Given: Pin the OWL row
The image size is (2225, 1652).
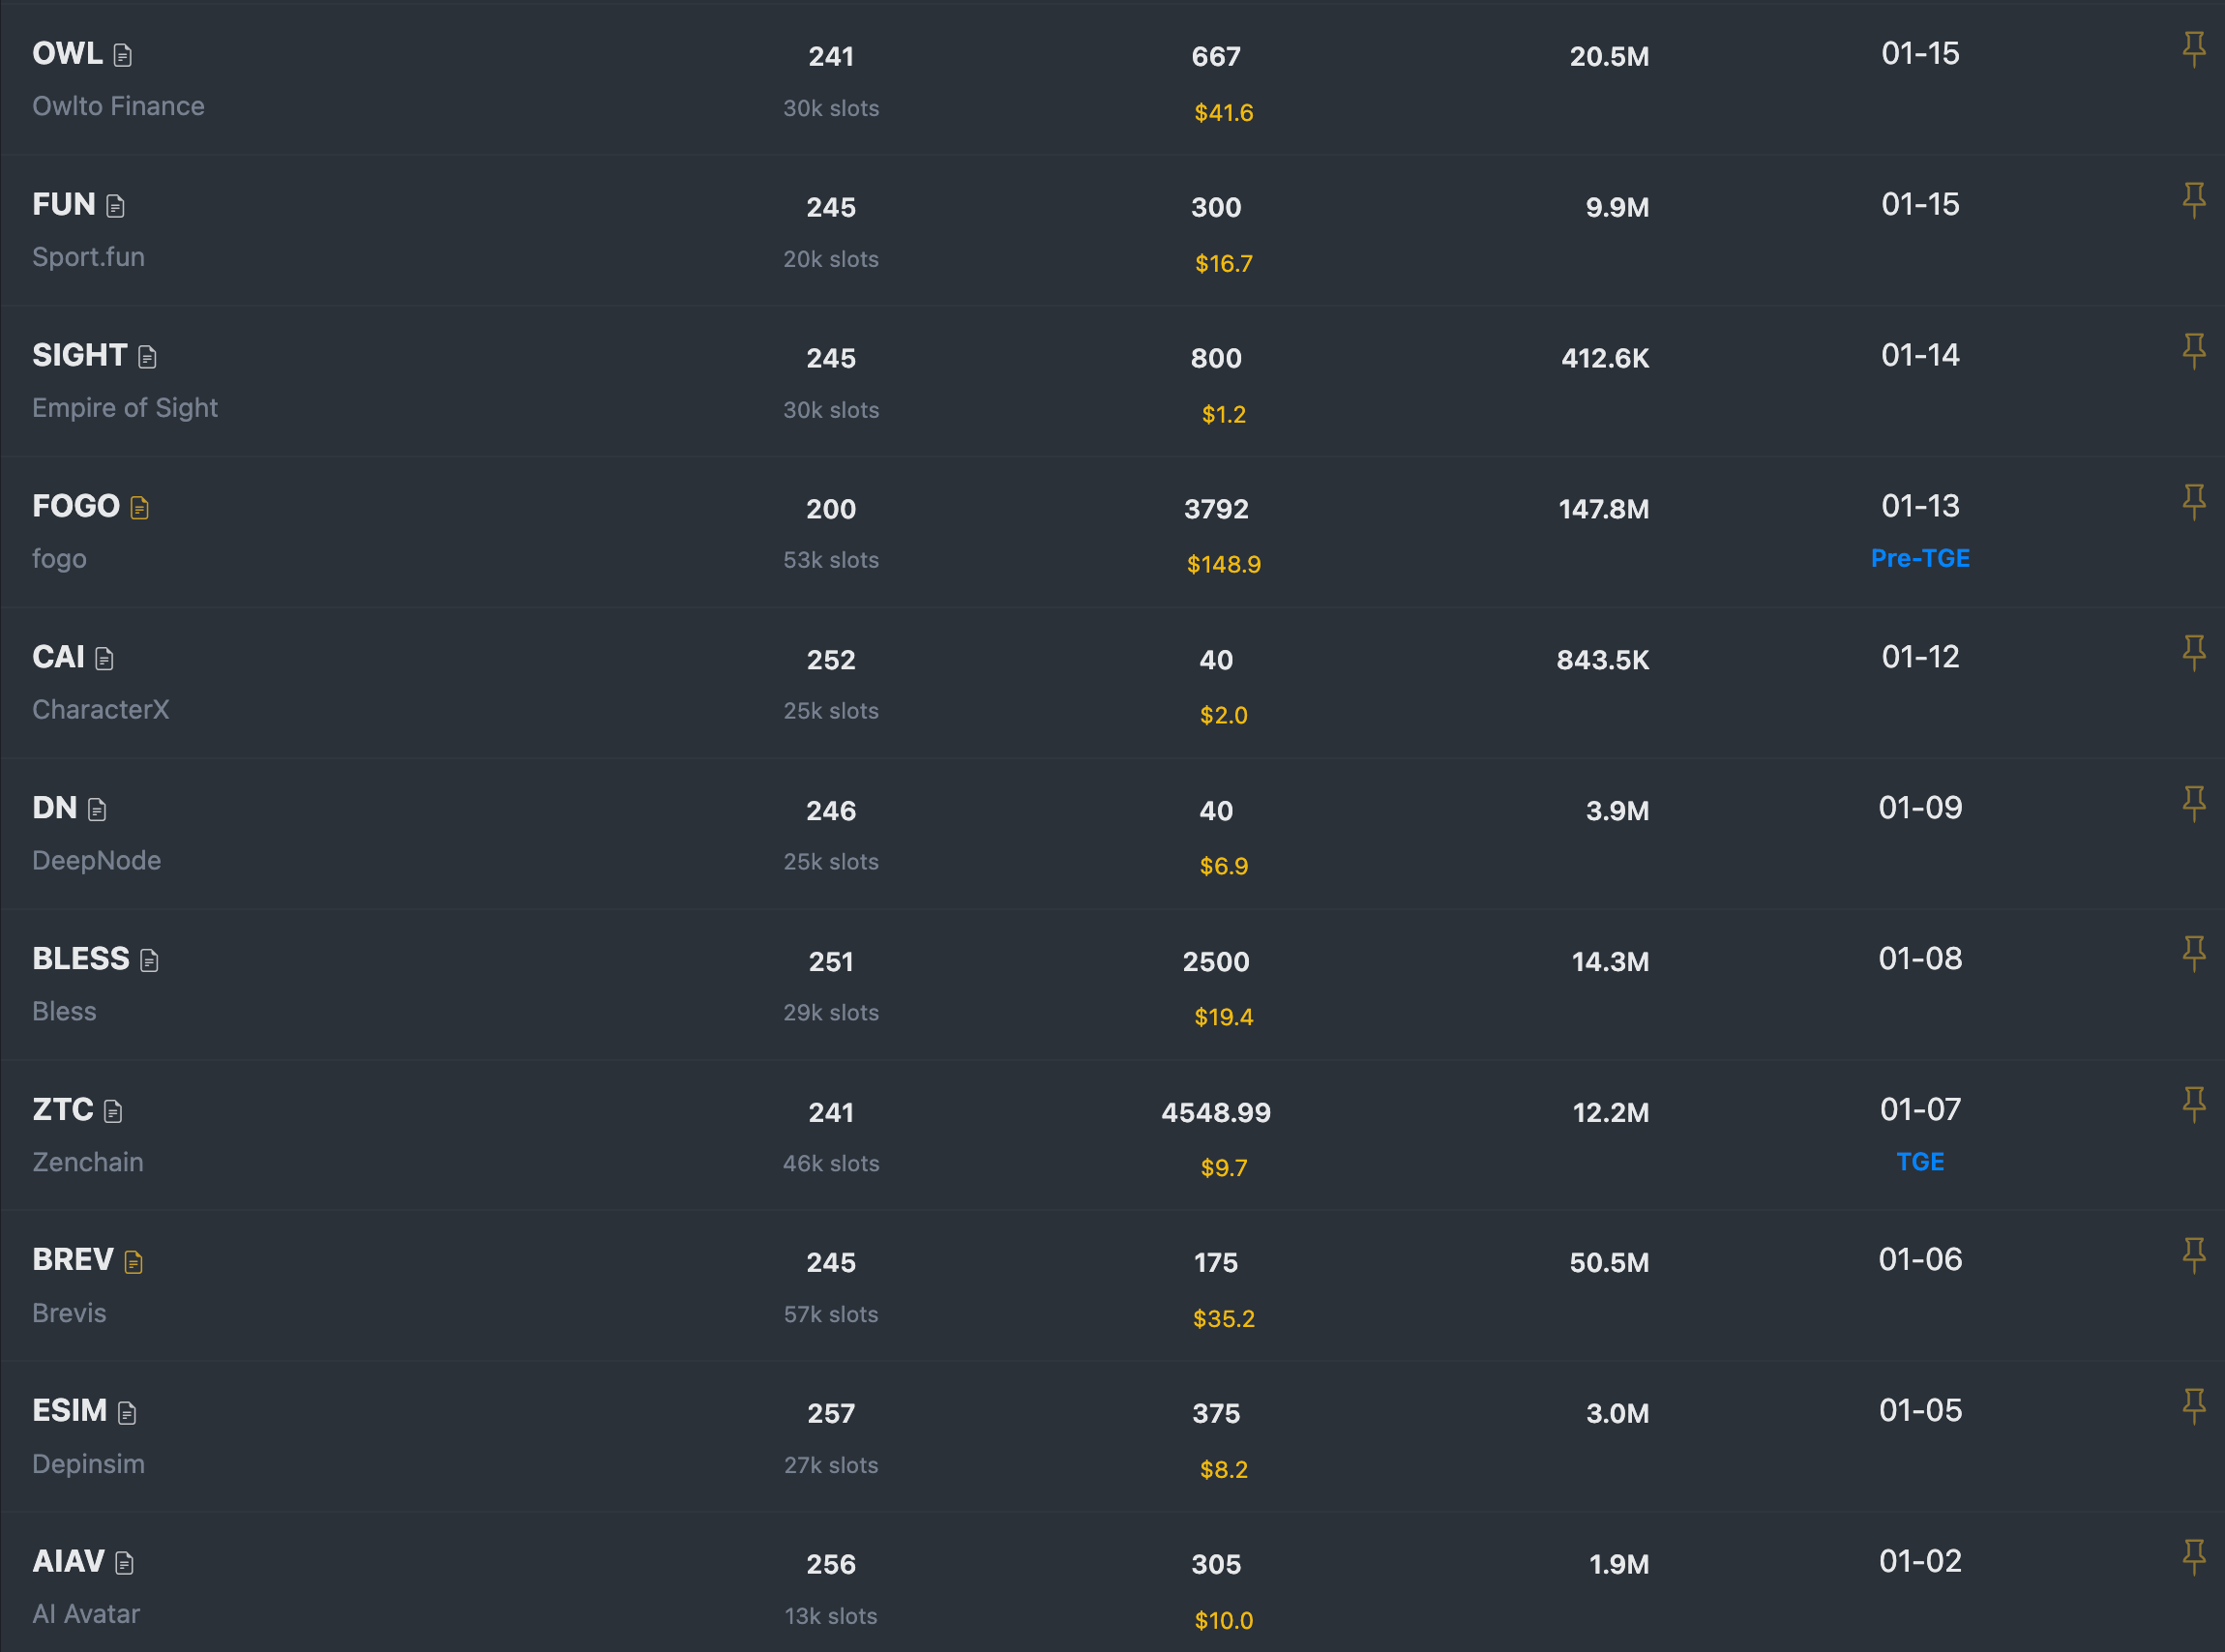Looking at the screenshot, I should (2194, 47).
